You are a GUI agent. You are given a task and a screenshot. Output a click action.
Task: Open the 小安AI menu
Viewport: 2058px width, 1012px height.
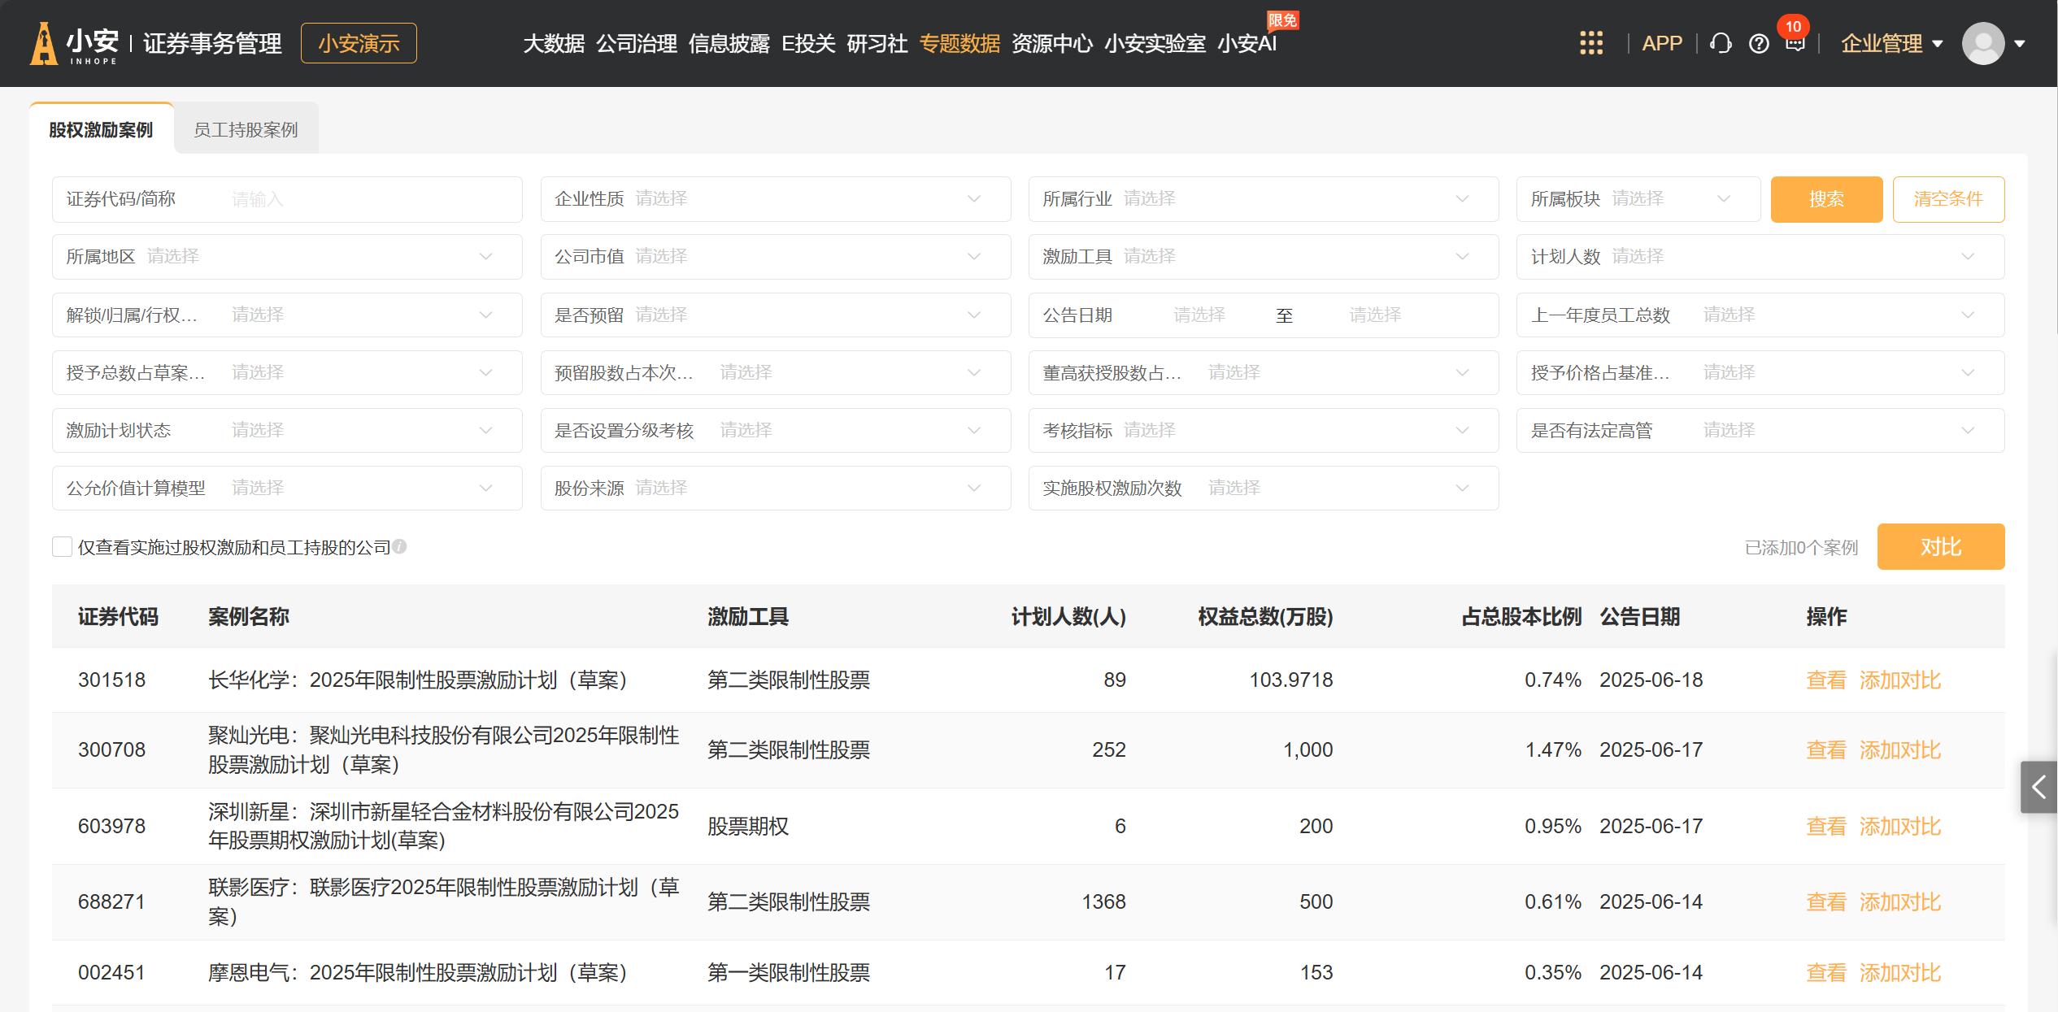pos(1247,43)
